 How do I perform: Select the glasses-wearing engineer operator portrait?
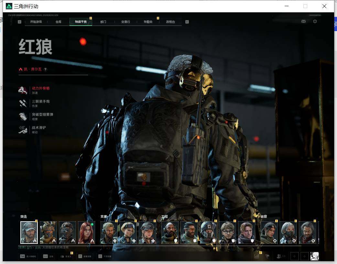(227, 233)
